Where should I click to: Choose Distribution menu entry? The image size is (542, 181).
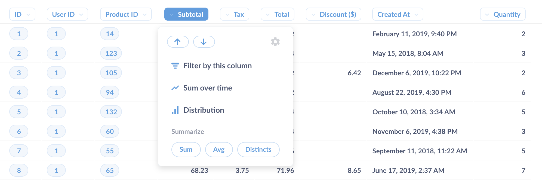point(204,110)
